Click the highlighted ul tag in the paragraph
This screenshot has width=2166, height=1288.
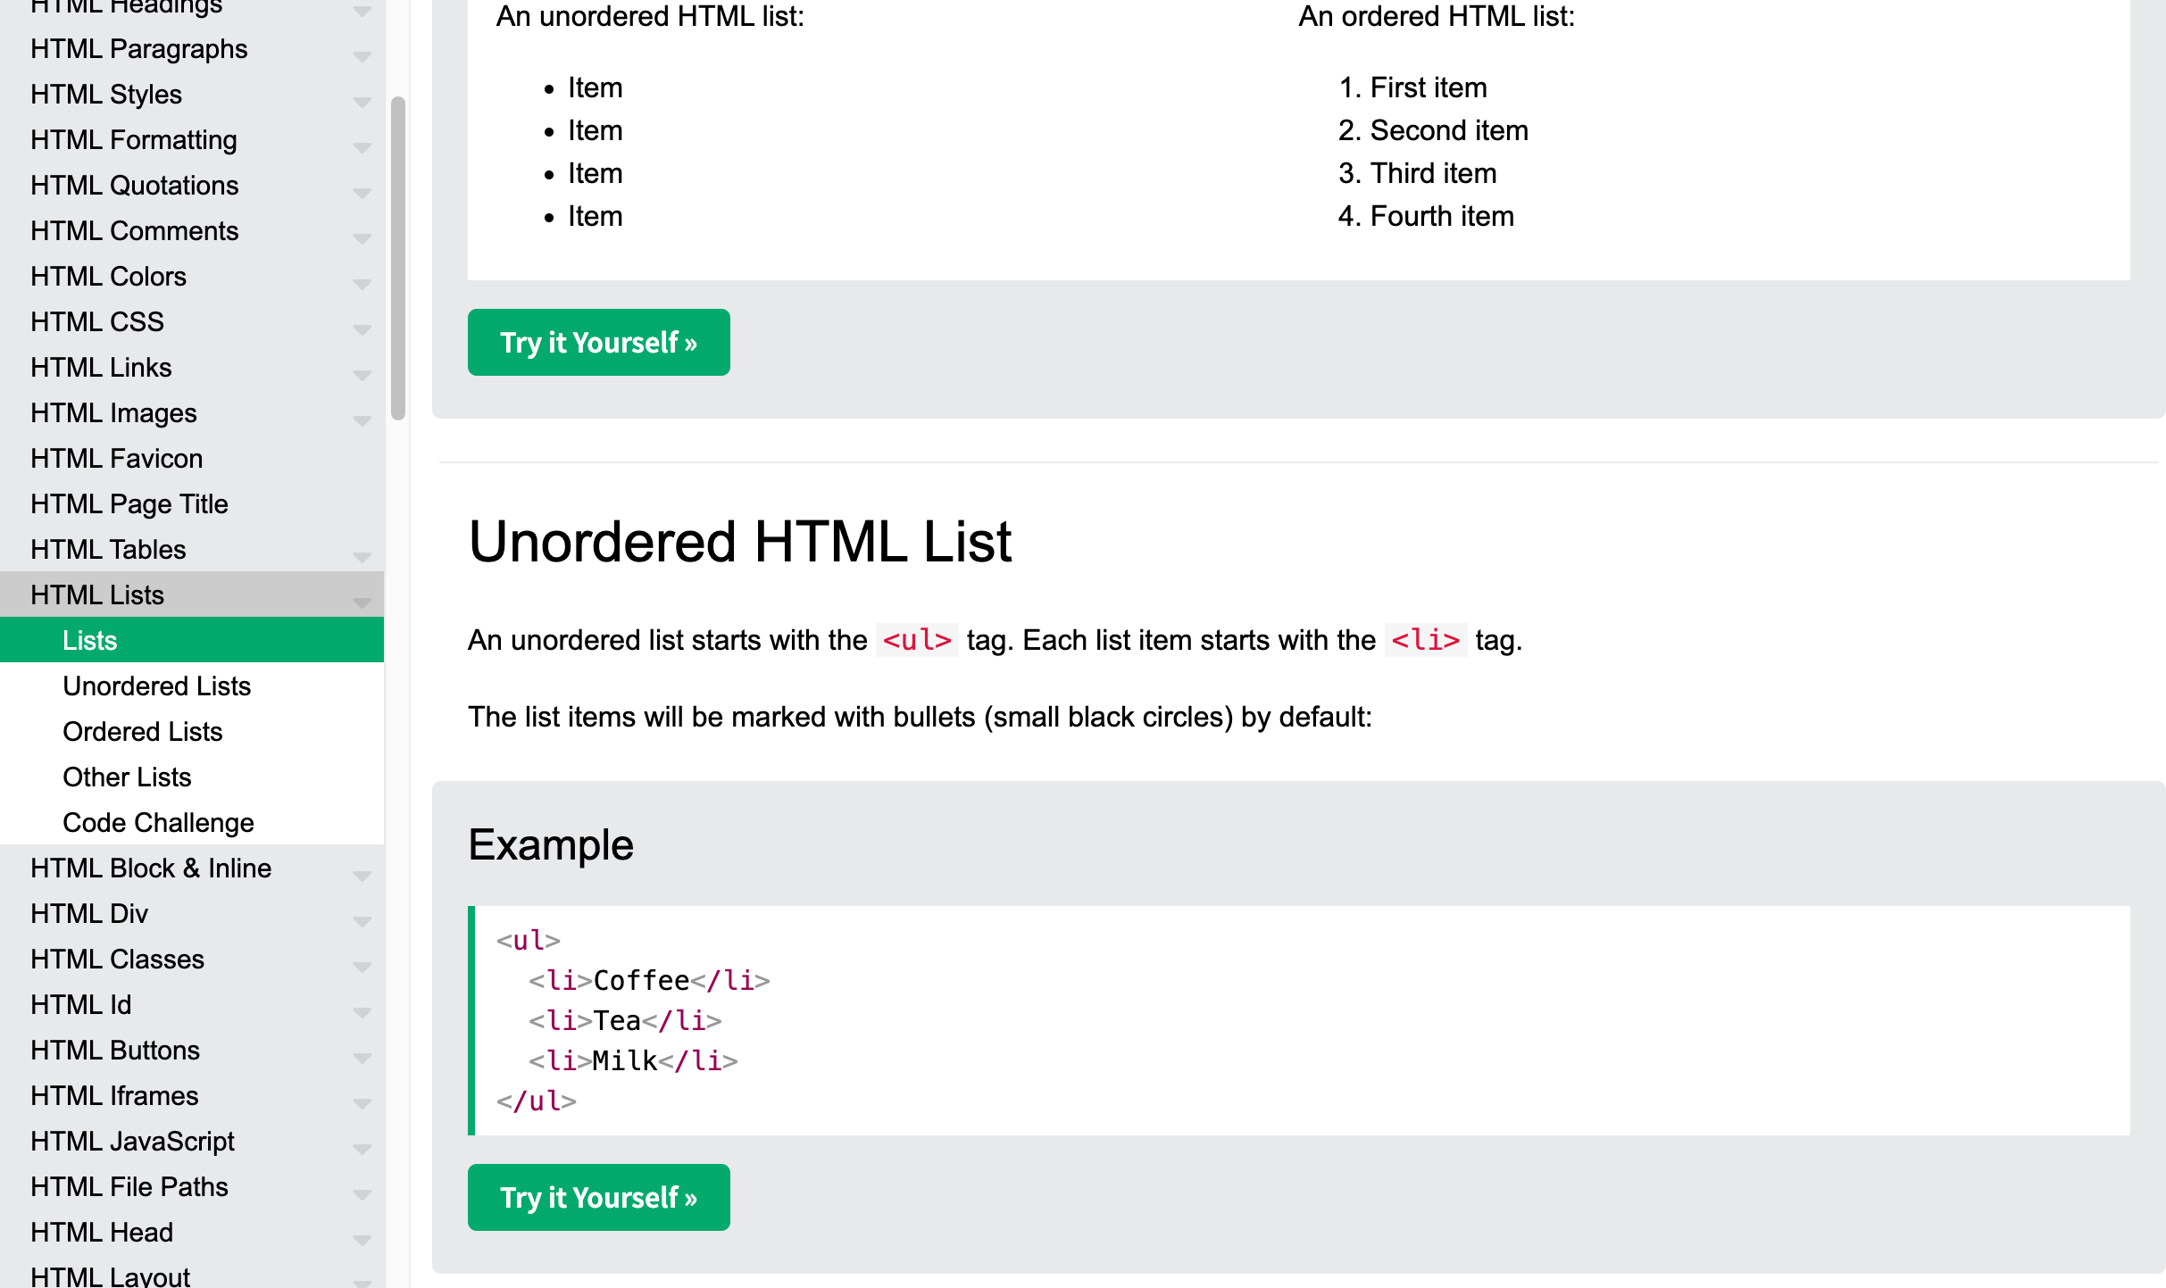click(x=916, y=640)
